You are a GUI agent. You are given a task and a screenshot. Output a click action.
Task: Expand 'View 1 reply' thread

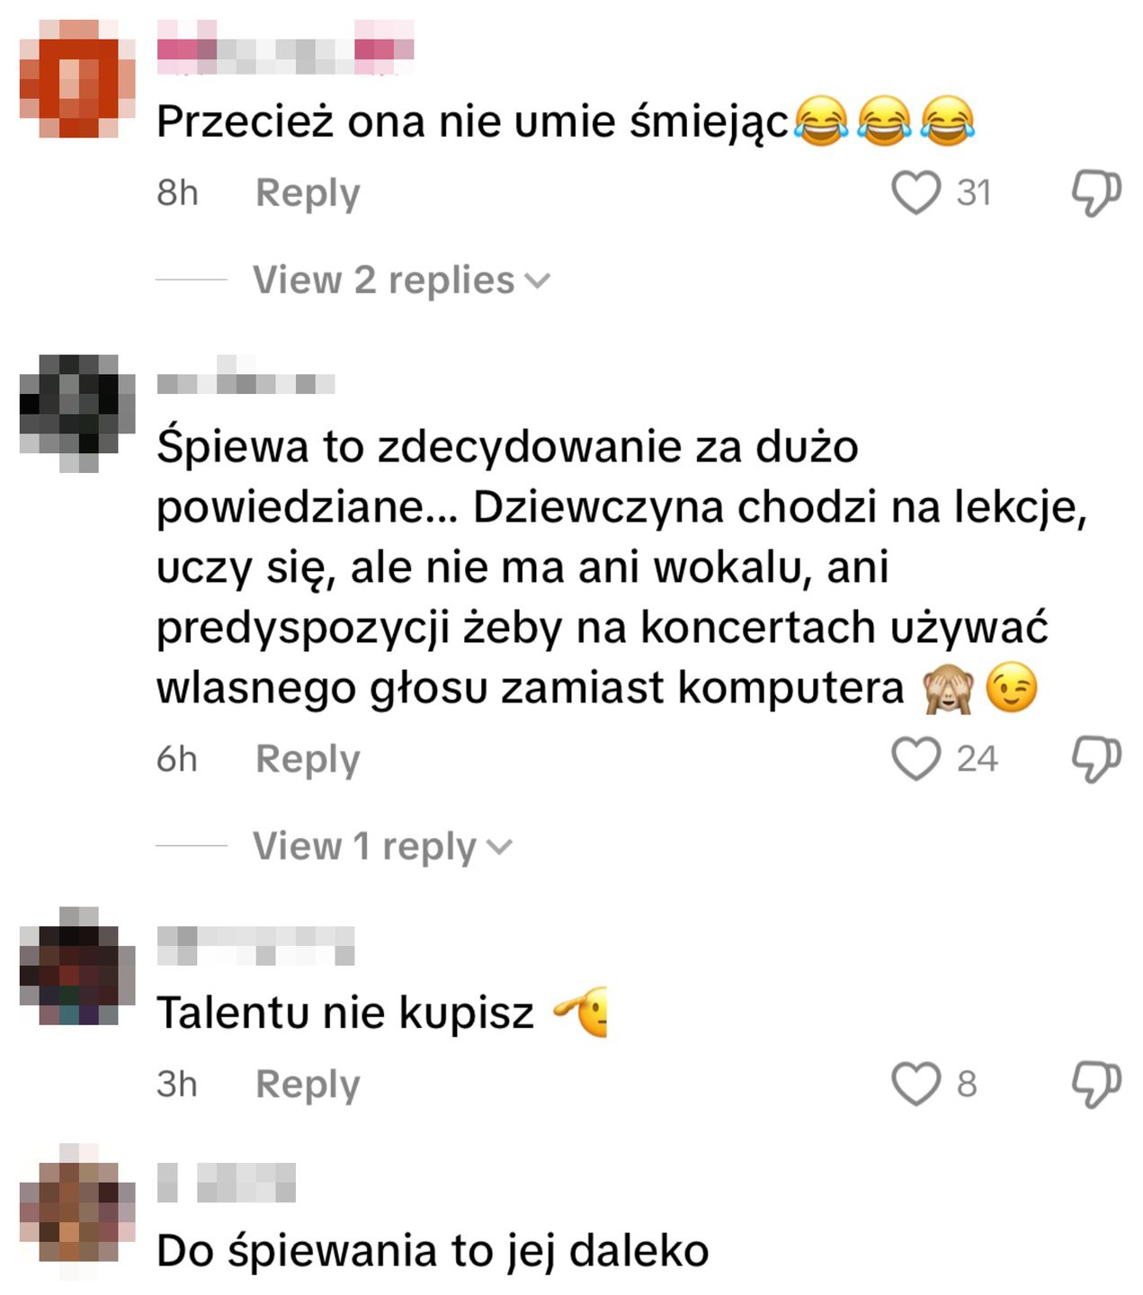[382, 846]
